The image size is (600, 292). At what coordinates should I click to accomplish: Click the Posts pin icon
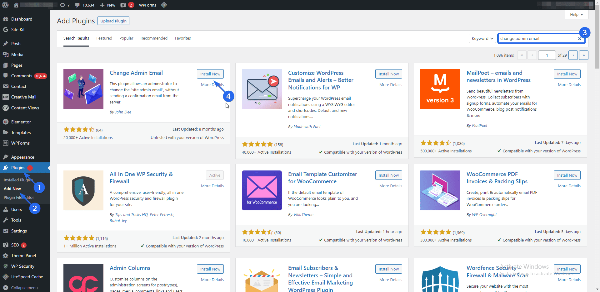pos(6,44)
